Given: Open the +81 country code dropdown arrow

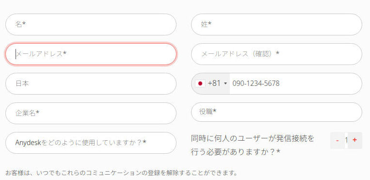Looking at the screenshot, I should [x=225, y=83].
